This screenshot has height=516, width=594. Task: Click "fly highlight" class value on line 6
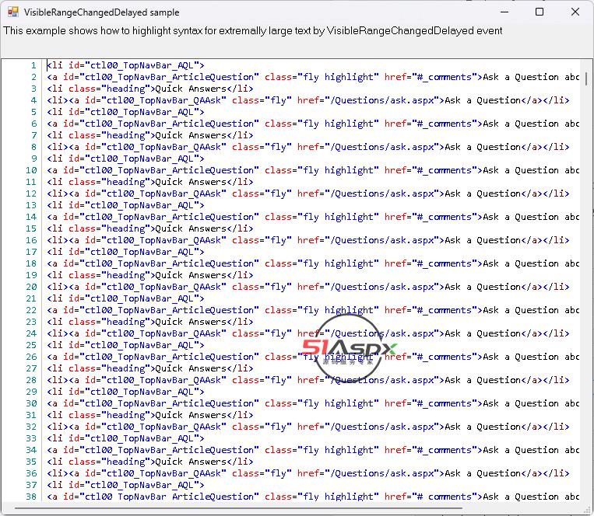click(x=338, y=124)
